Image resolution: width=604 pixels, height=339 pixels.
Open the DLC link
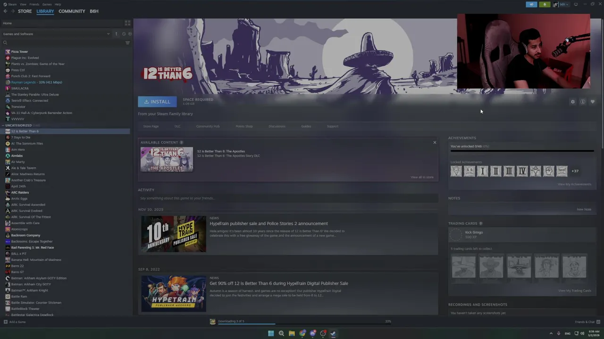(177, 126)
